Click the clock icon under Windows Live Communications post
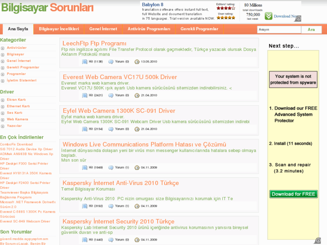Screen dimensions: 327x245 [x=137, y=167]
